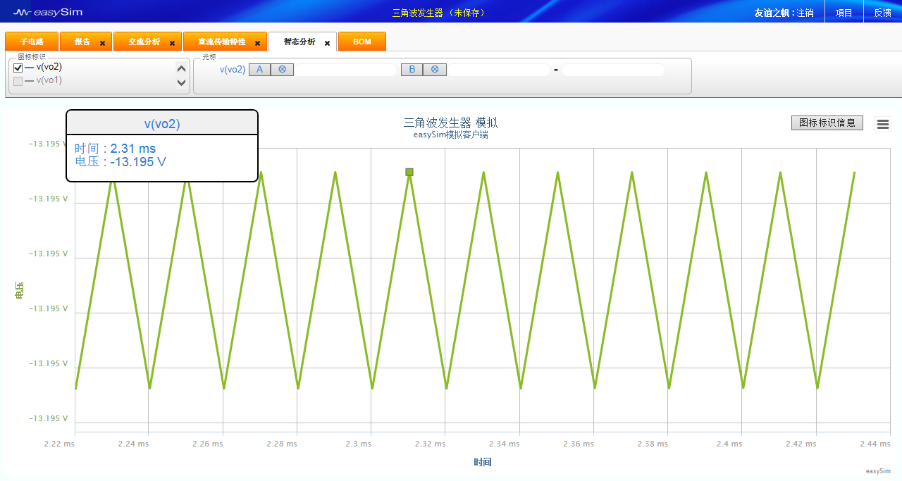This screenshot has width=902, height=481.
Task: Clear cursor B with its circle-x icon
Action: pos(435,70)
